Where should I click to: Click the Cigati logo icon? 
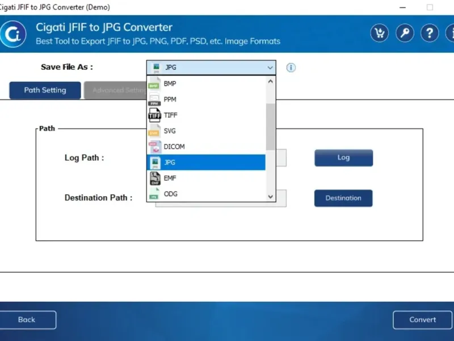13,34
